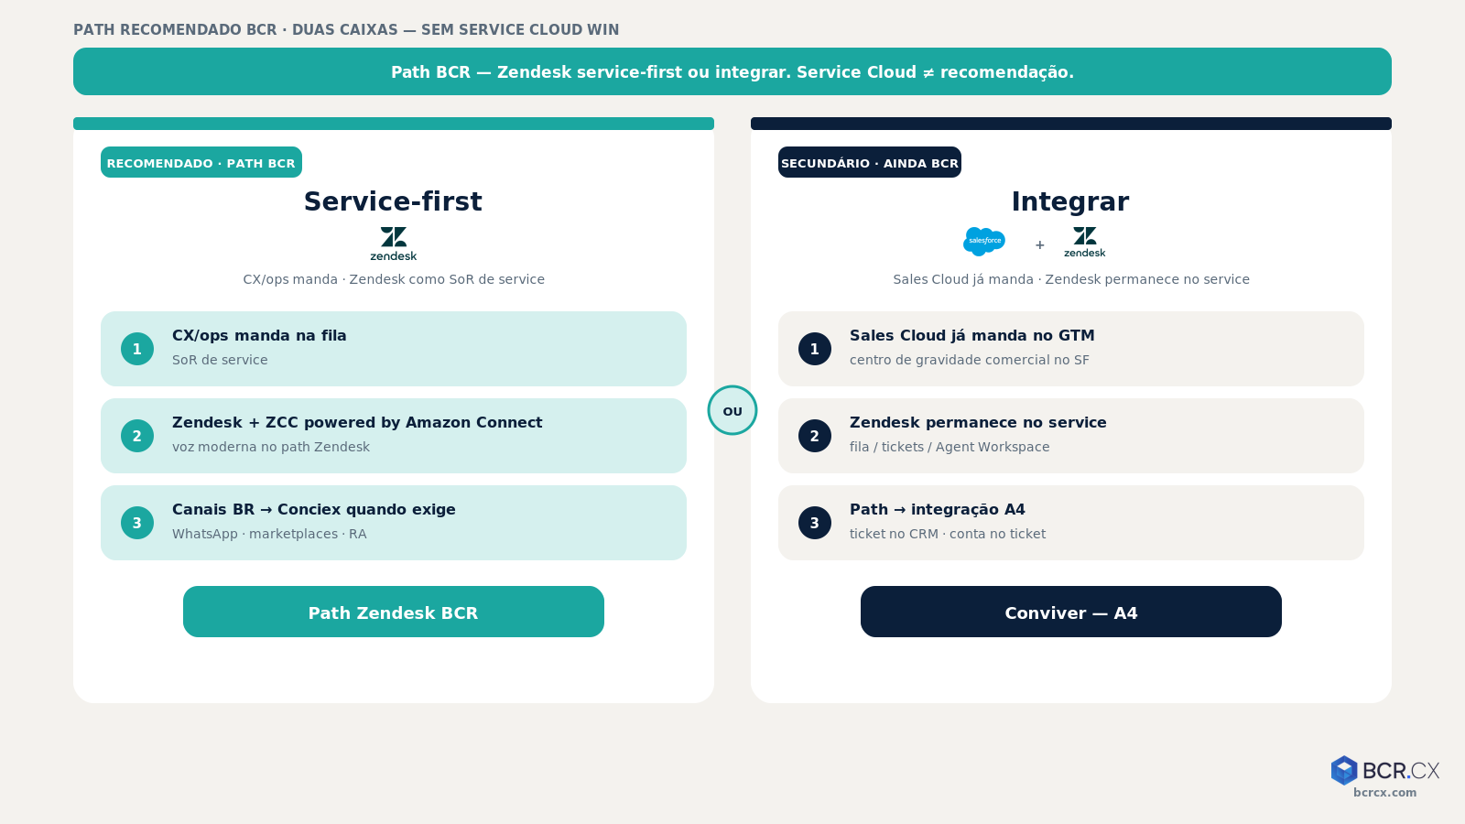
Task: Click the BCR.CX cube logo
Action: click(1344, 770)
